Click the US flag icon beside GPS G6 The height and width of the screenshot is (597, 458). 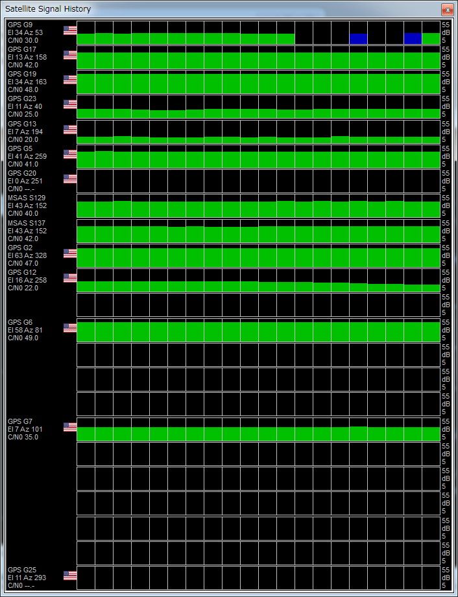[70, 328]
